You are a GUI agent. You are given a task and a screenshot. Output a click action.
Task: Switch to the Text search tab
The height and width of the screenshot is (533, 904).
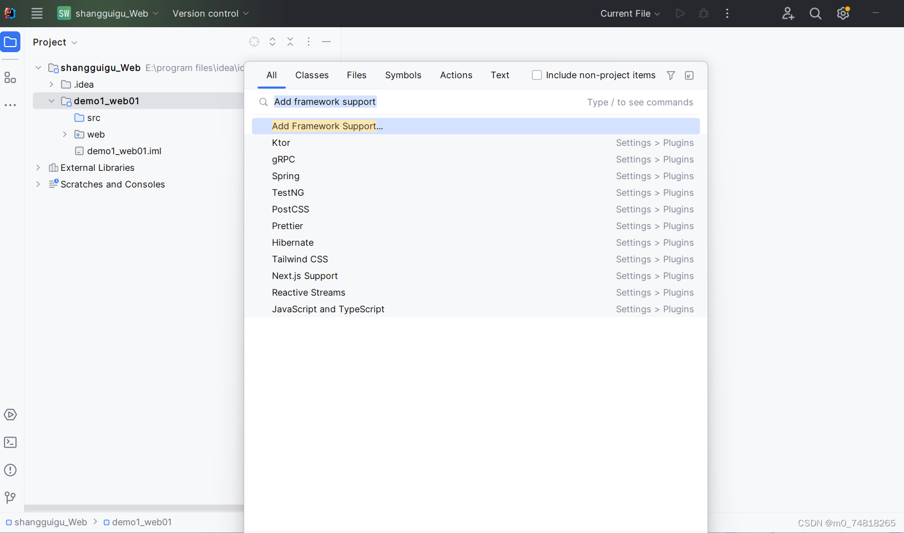(500, 75)
